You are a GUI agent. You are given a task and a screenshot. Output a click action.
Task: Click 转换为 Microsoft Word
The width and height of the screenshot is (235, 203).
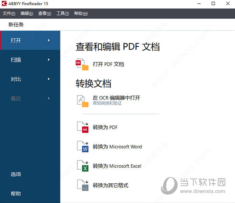point(117,146)
